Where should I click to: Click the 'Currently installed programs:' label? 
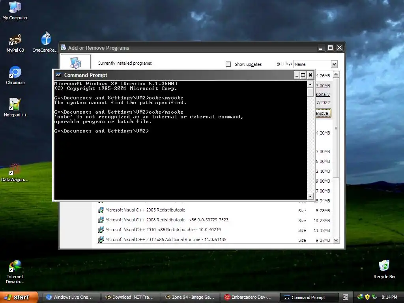(125, 63)
